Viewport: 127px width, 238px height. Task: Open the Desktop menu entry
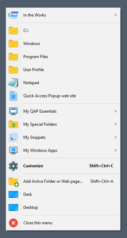tap(63, 207)
